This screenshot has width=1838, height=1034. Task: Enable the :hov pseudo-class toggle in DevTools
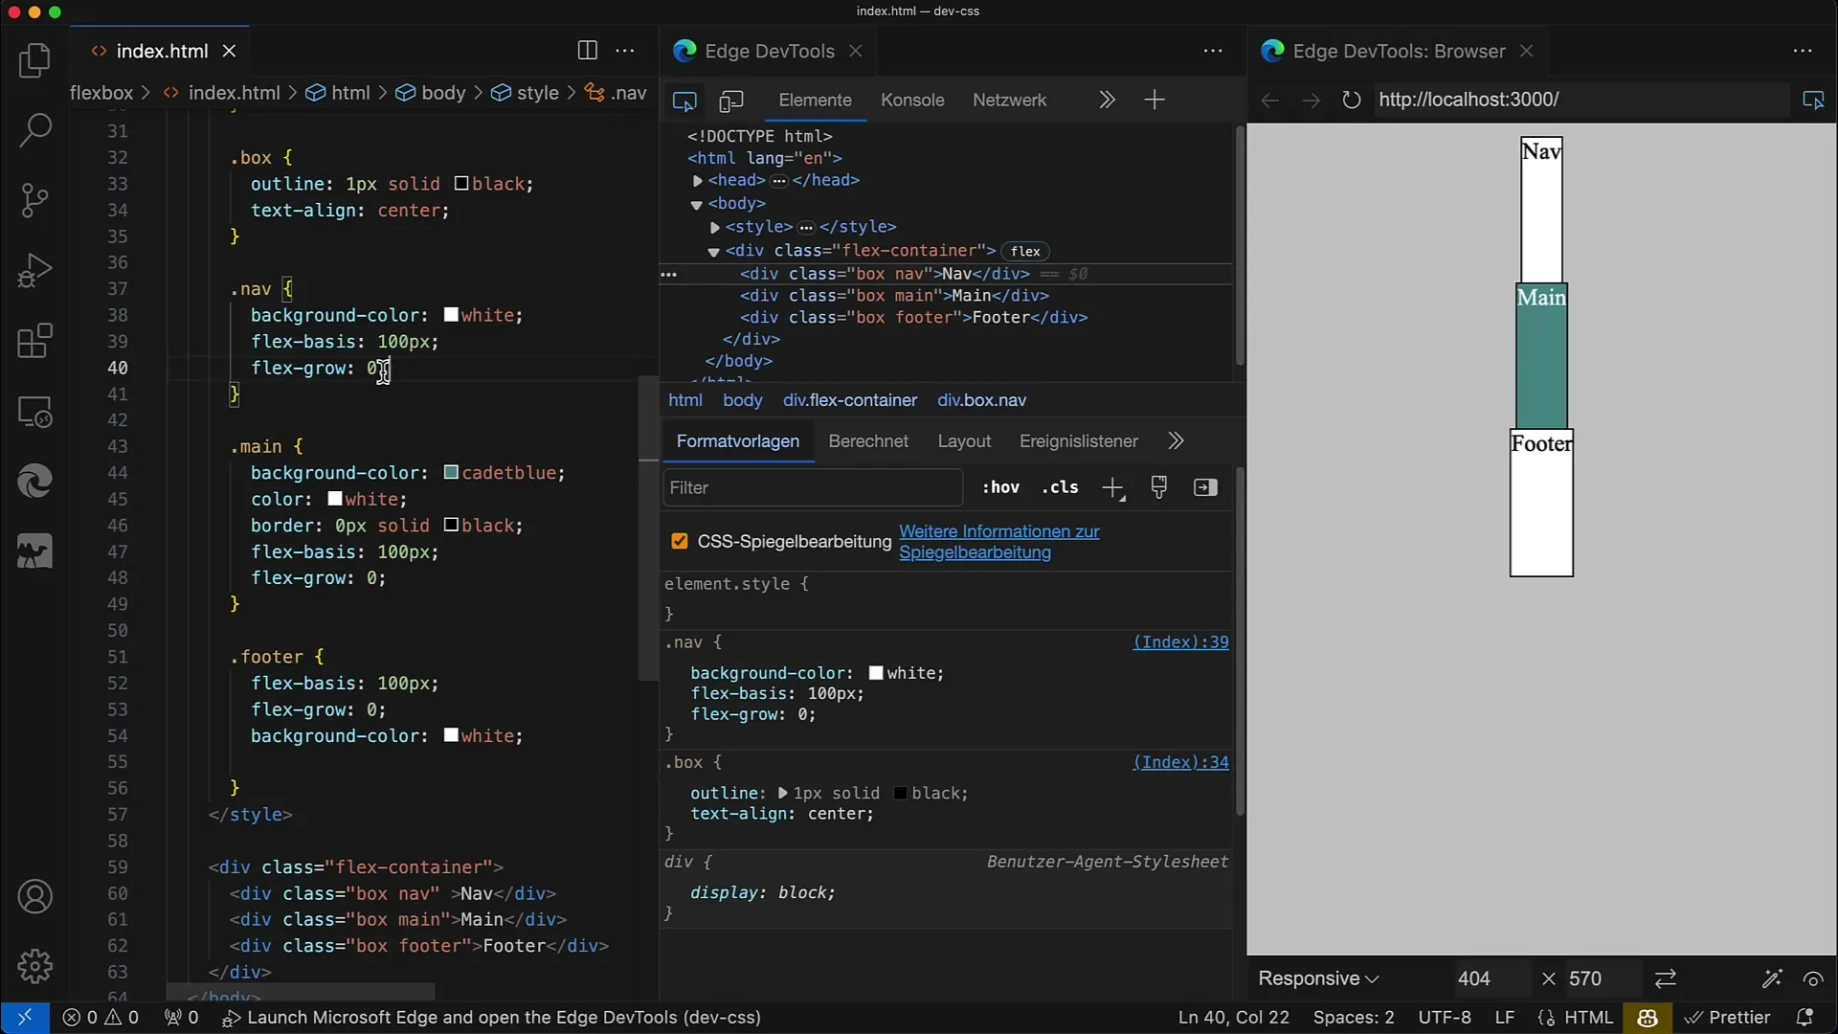999,487
